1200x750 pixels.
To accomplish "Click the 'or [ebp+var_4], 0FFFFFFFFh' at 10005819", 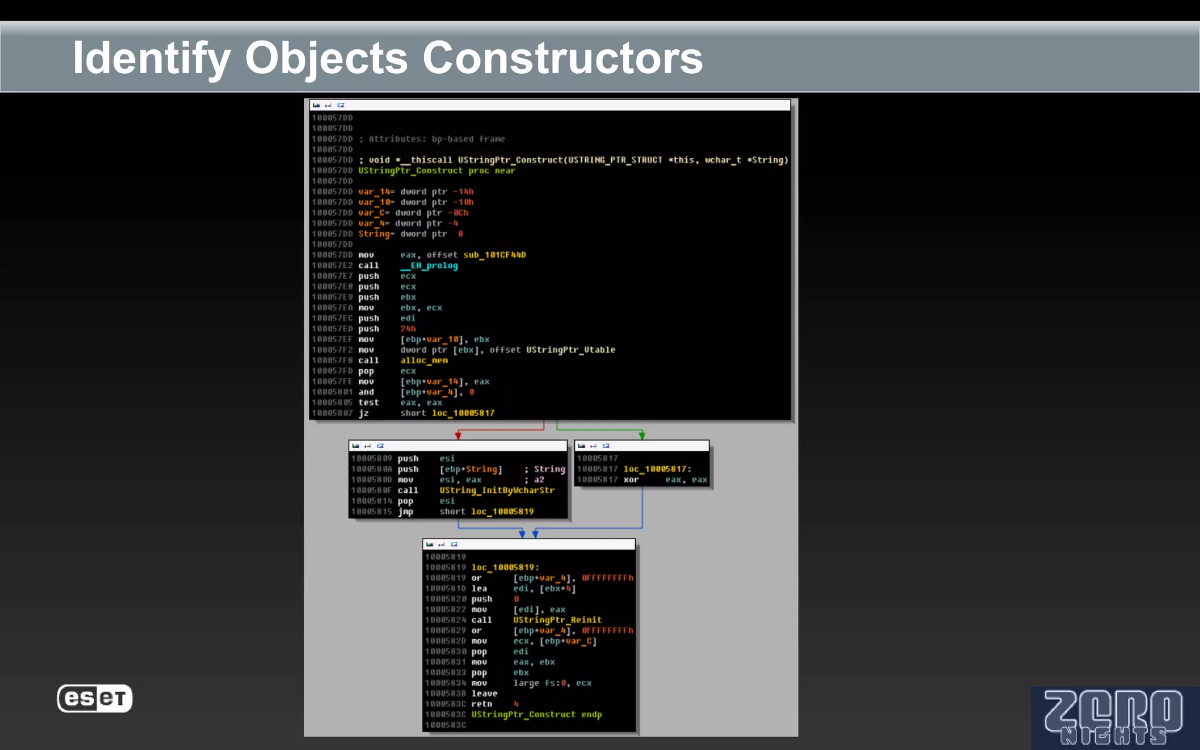I will 553,578.
